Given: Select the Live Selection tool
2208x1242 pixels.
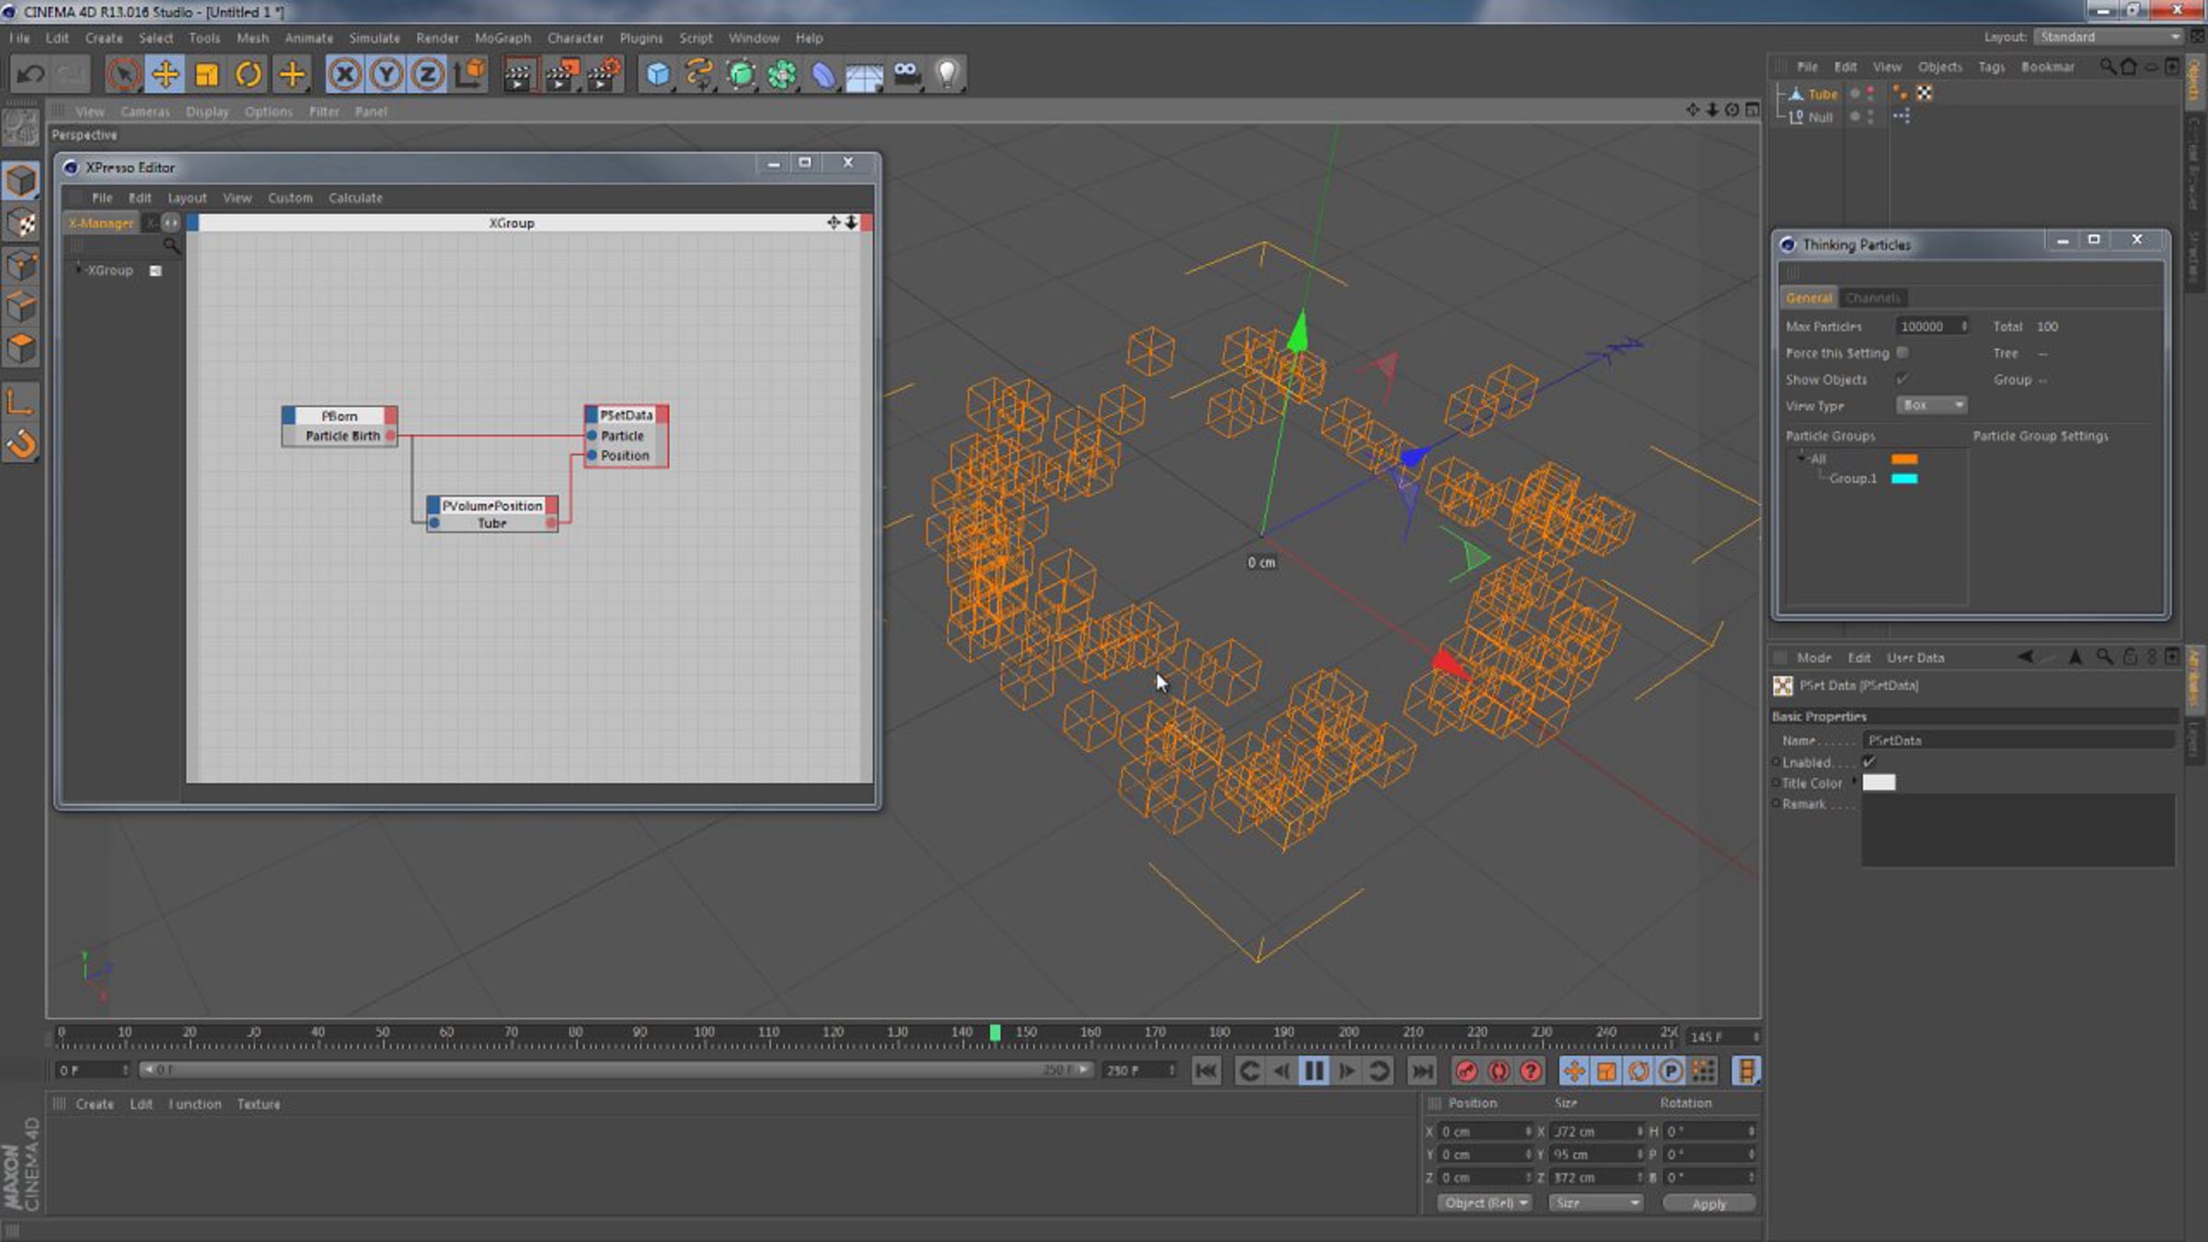Looking at the screenshot, I should pos(123,75).
